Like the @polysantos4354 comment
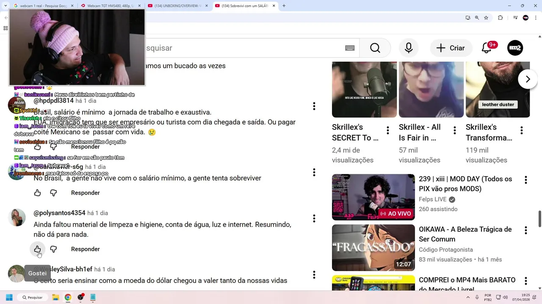Image resolution: width=542 pixels, height=304 pixels. [x=37, y=249]
